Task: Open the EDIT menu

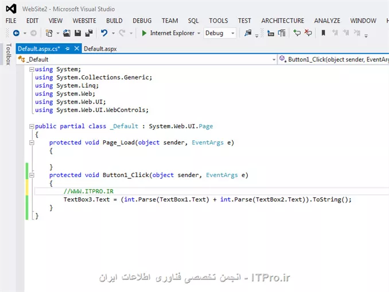Action: click(x=32, y=21)
